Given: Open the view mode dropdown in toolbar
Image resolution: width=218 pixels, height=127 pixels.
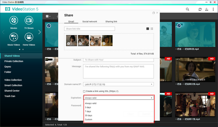Looking at the screenshot, I should (48, 16).
